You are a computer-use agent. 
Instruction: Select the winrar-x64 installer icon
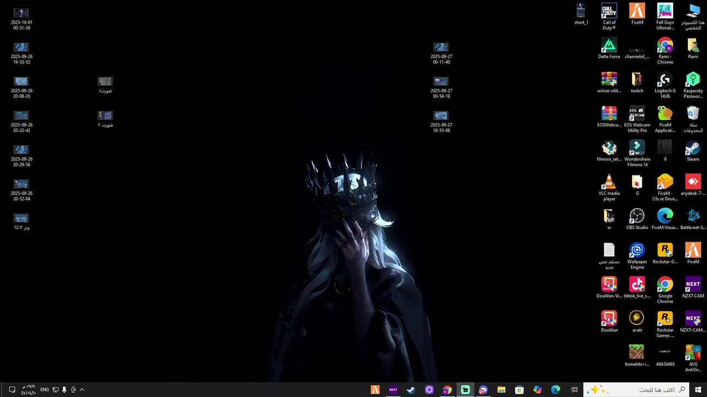click(x=609, y=83)
